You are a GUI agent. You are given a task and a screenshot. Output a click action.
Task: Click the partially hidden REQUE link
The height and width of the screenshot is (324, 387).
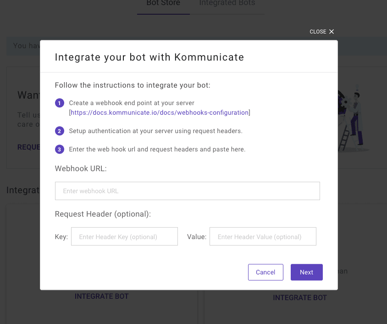[28, 147]
